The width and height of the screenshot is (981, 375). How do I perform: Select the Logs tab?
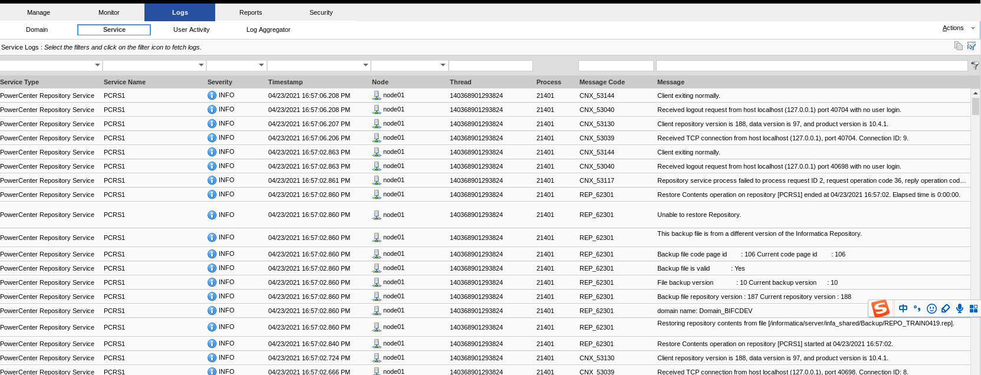[180, 12]
